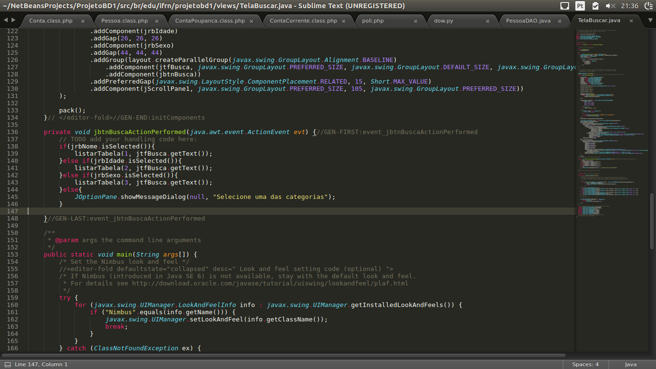Switch to the ContaCorrente.class.php tab

point(303,21)
